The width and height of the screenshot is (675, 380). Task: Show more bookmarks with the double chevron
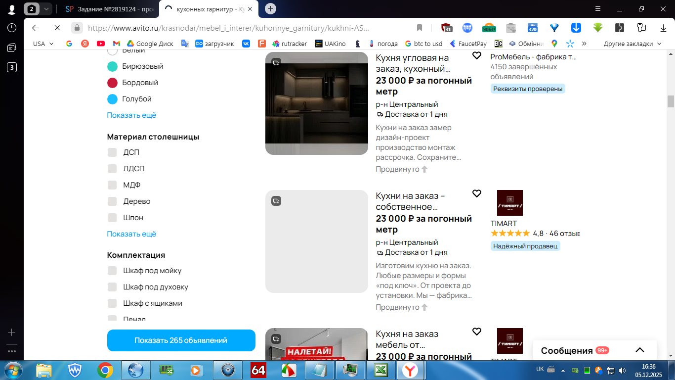click(x=584, y=44)
